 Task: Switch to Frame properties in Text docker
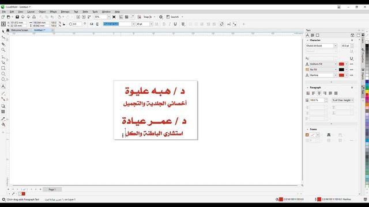point(318,35)
